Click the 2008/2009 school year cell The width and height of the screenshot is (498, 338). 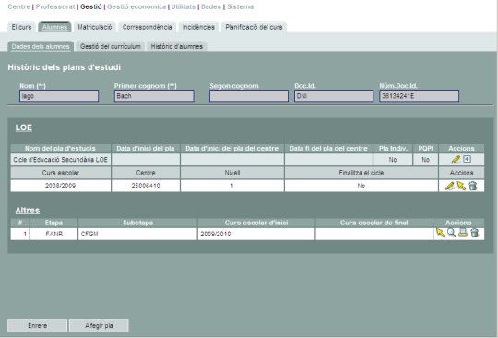coord(60,186)
